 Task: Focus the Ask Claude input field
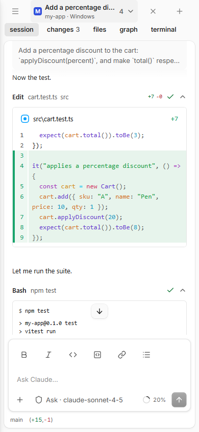click(x=99, y=380)
